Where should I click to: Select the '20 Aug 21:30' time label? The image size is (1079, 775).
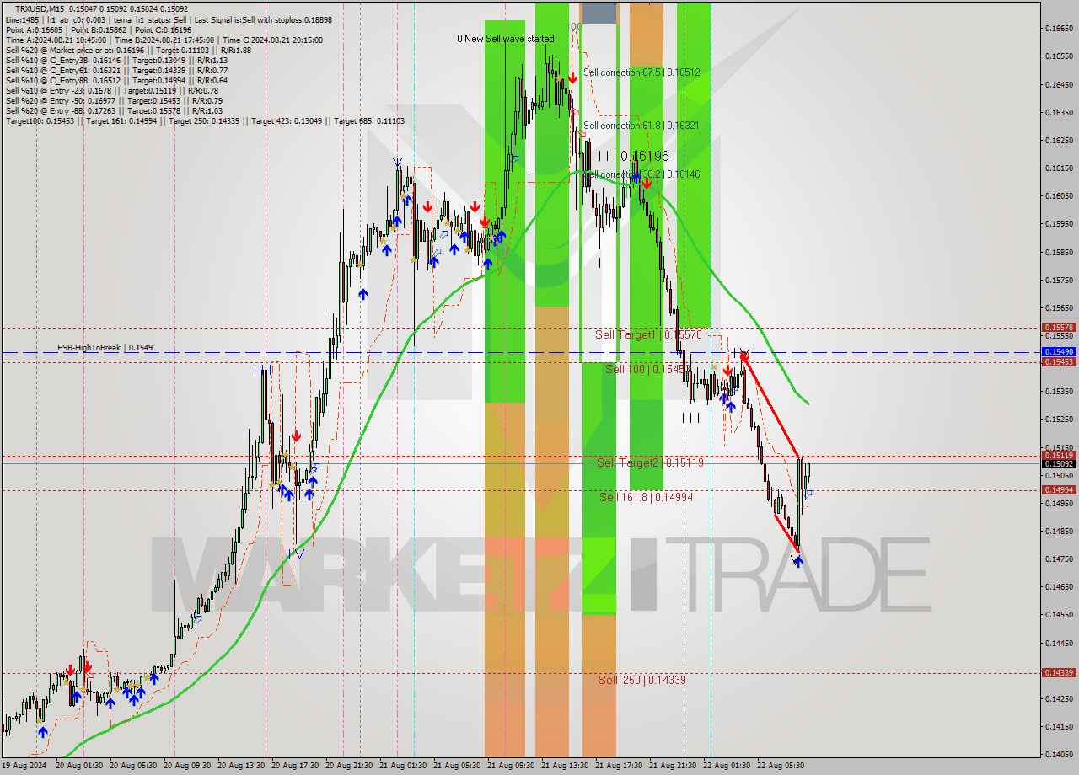(349, 766)
